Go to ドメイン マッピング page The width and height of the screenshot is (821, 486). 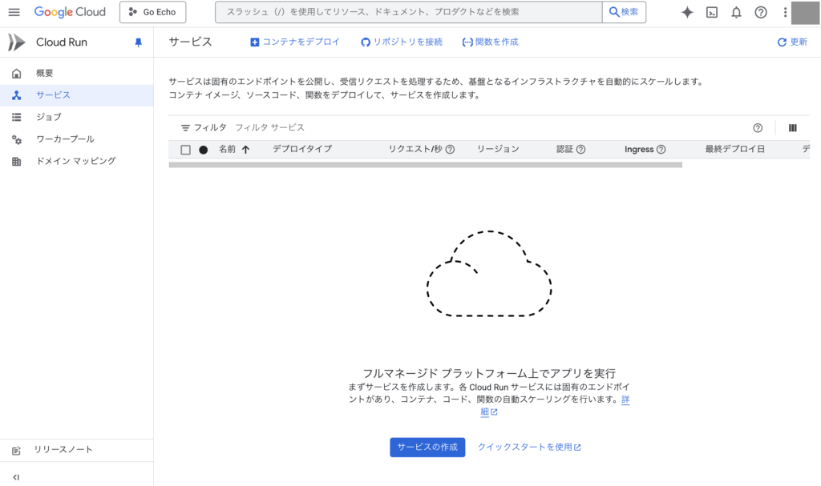pos(75,161)
